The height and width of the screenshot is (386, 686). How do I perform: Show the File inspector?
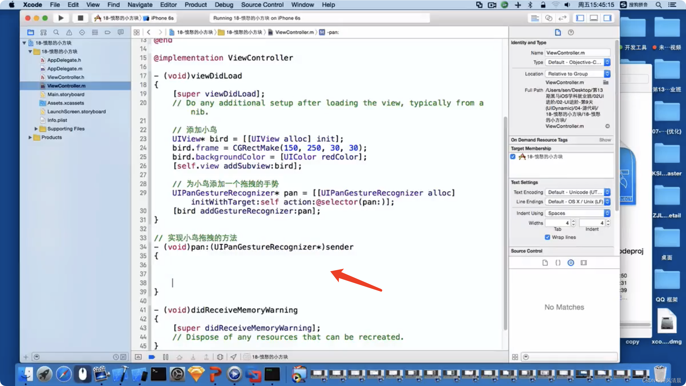point(558,32)
